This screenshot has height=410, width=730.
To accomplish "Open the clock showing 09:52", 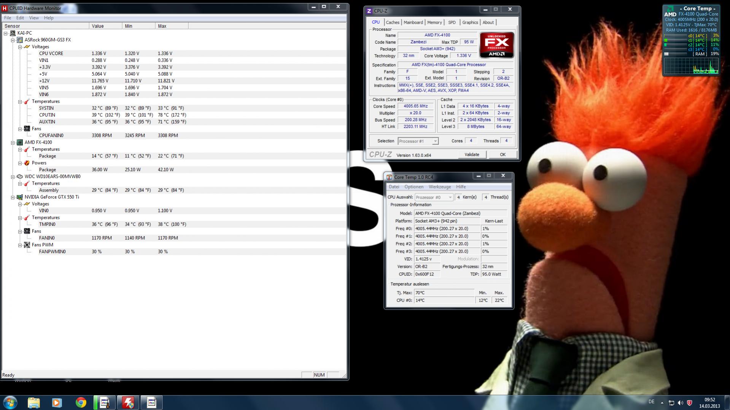I will 709,403.
